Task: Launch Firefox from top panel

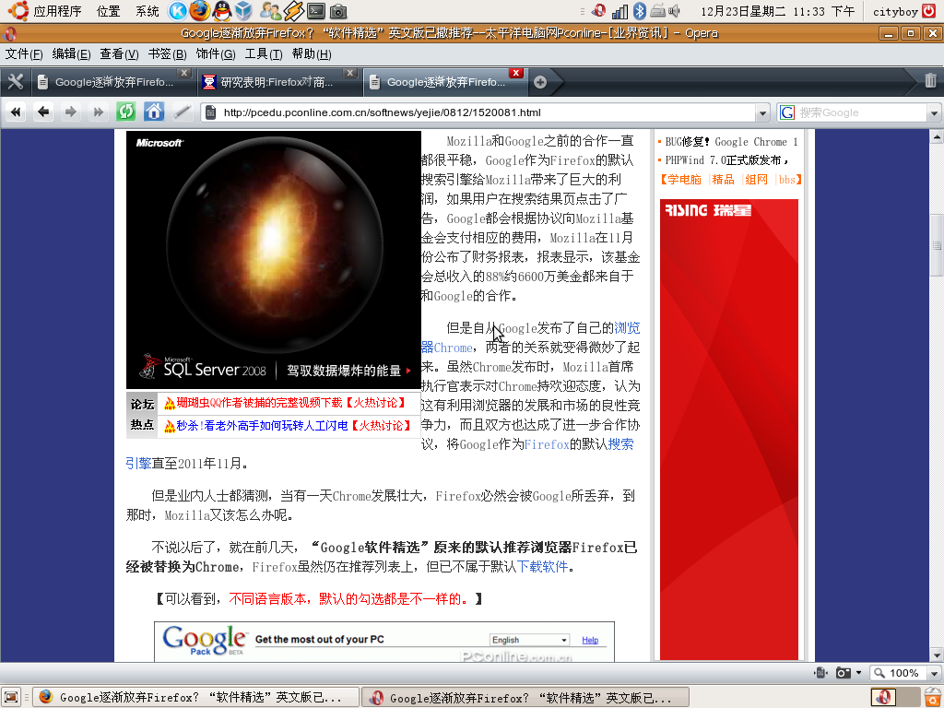Action: coord(200,11)
